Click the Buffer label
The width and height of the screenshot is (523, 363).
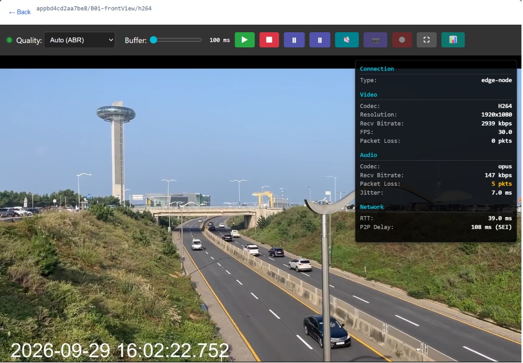pos(136,40)
